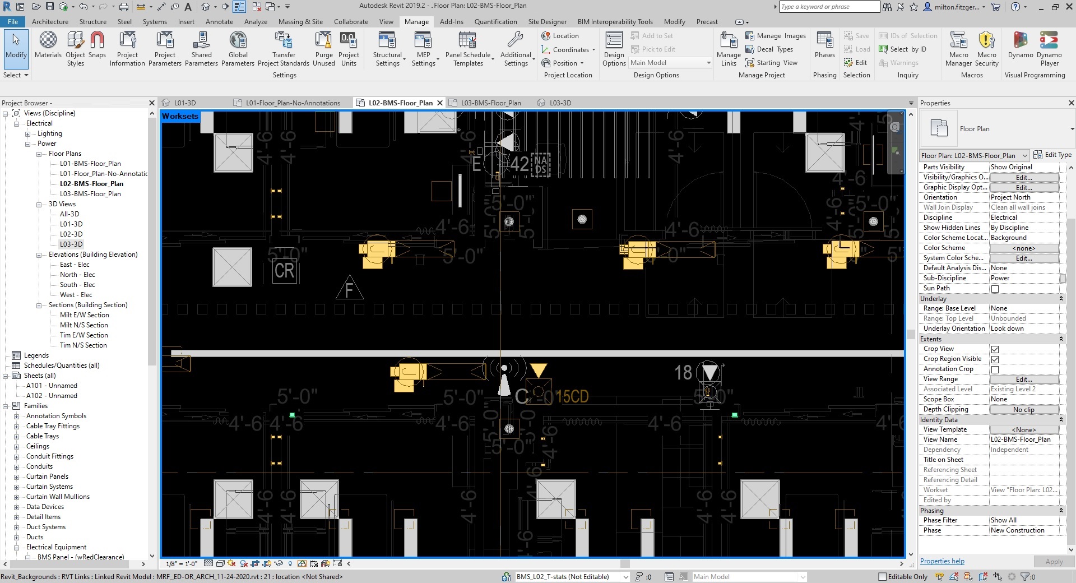The image size is (1076, 583).
Task: Toggle Editable Only in status bar
Action: coord(882,576)
